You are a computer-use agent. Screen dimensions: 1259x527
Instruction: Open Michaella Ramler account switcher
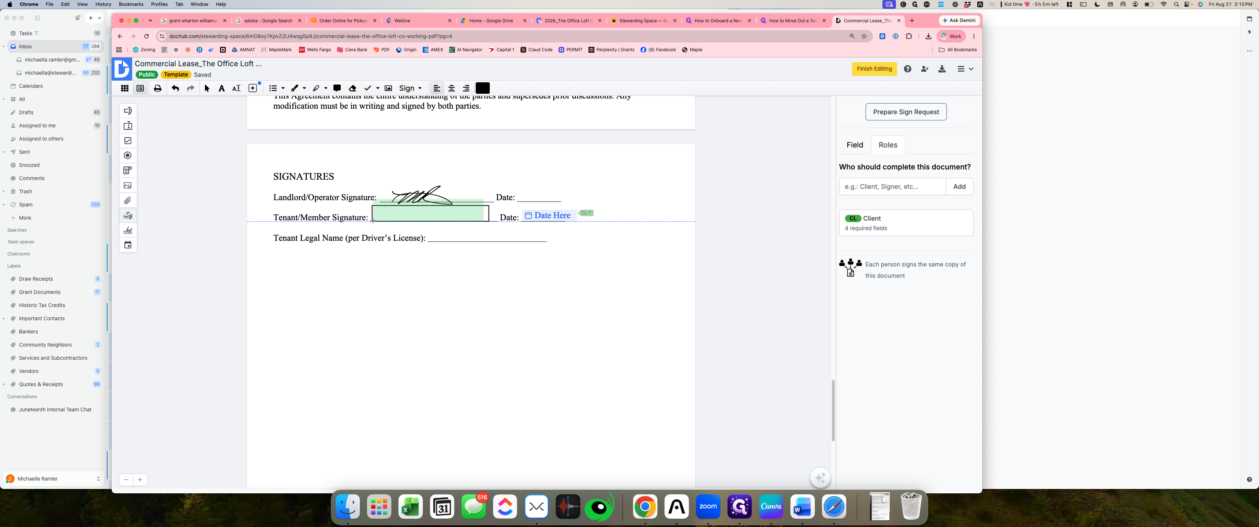point(53,479)
